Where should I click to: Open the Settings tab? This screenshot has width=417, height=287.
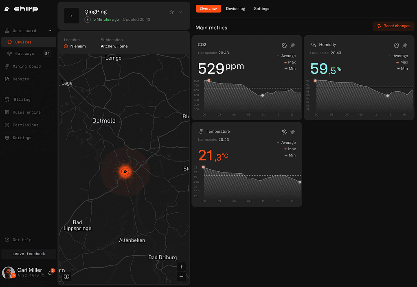(261, 9)
